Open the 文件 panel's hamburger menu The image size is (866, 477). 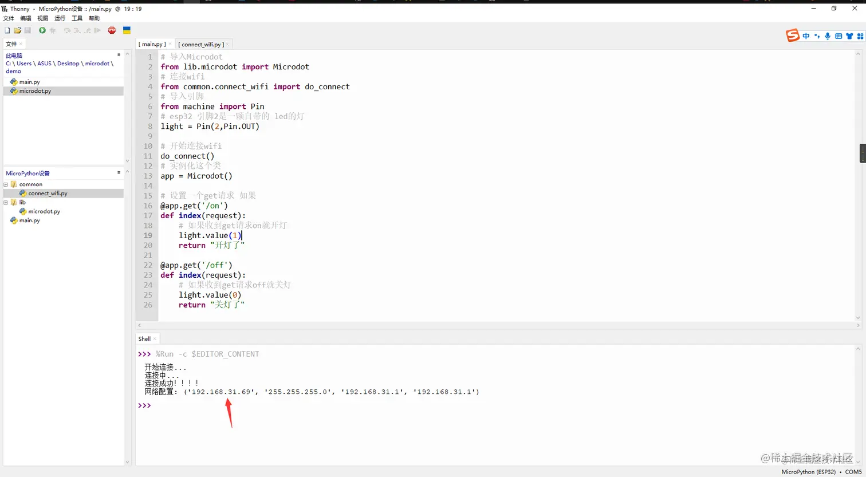(x=118, y=54)
